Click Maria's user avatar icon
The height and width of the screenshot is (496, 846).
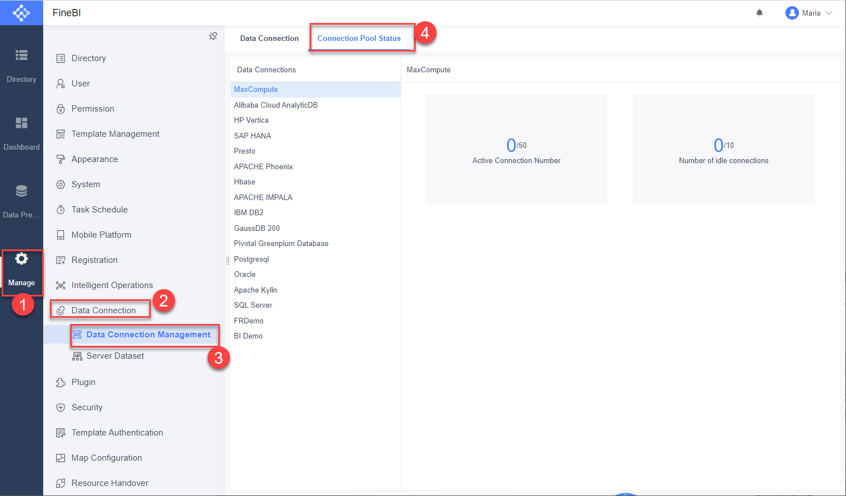[x=792, y=13]
